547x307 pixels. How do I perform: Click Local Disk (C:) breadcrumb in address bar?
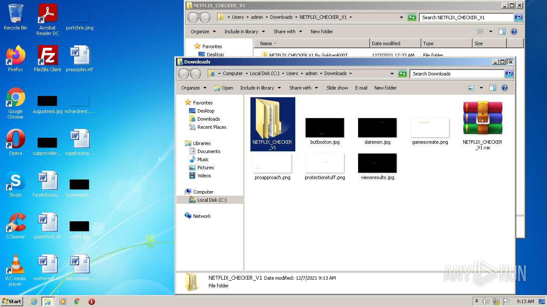265,73
